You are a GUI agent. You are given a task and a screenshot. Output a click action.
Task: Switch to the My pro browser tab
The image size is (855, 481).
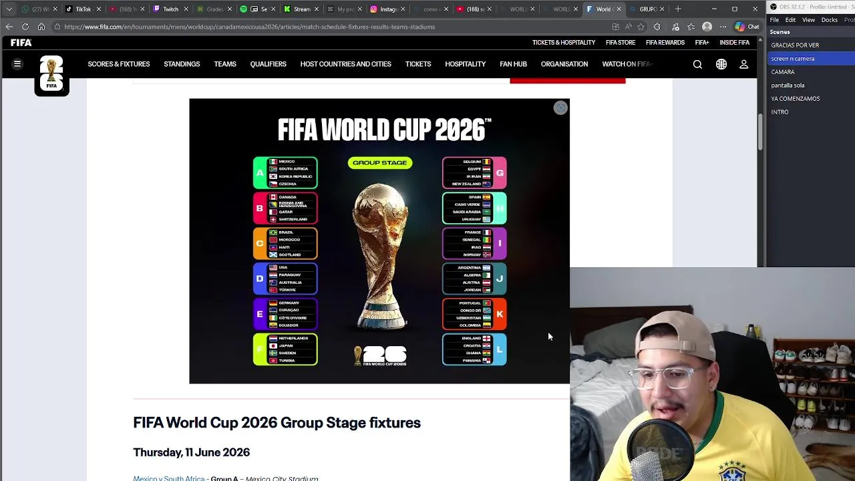[x=345, y=9]
